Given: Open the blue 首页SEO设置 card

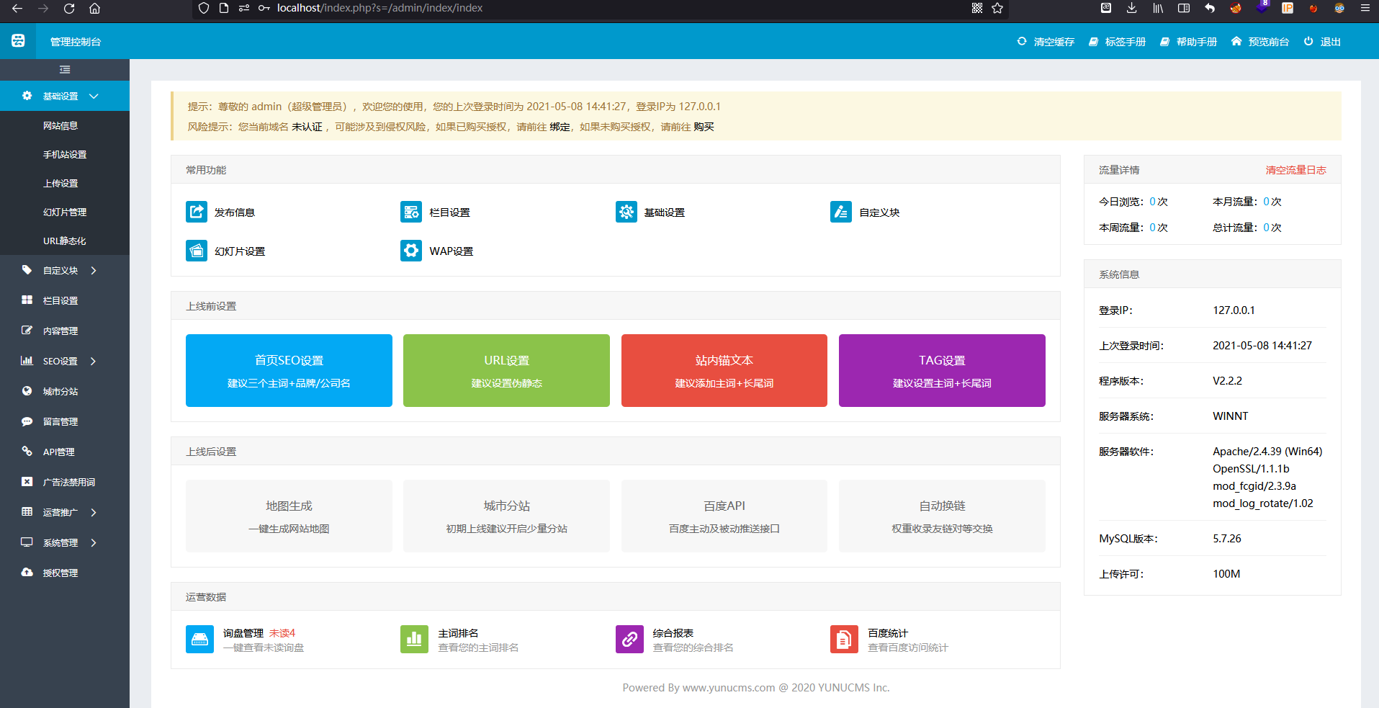Looking at the screenshot, I should point(289,370).
